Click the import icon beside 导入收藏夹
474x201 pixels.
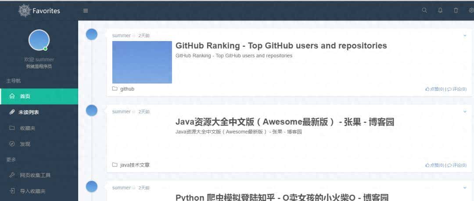pos(12,191)
